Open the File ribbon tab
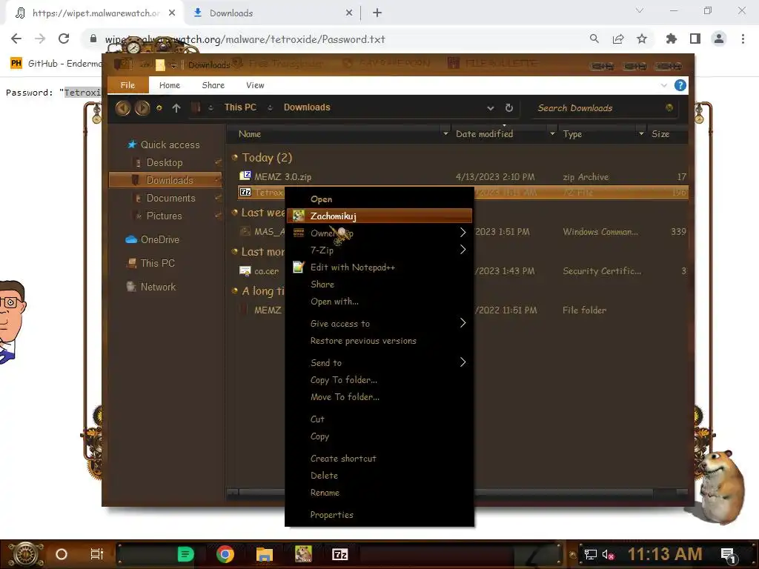This screenshot has width=759, height=569. [127, 85]
